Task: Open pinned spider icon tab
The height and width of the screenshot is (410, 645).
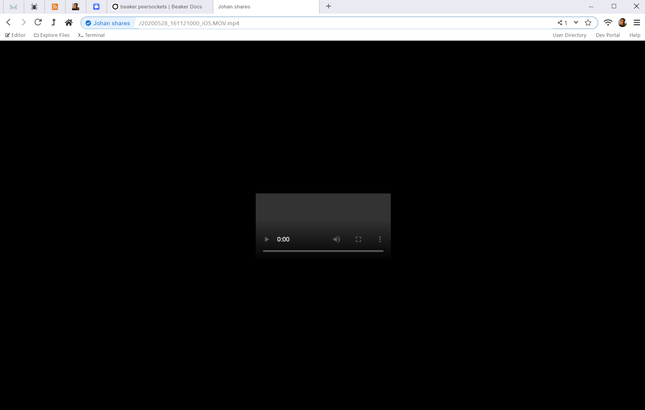Action: coord(34,7)
